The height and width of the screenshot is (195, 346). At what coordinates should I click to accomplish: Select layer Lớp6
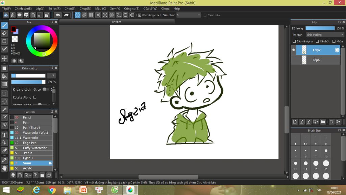(x=316, y=60)
